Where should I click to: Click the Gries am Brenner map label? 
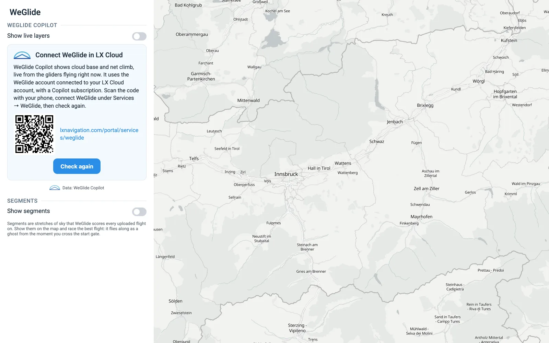pos(311,271)
